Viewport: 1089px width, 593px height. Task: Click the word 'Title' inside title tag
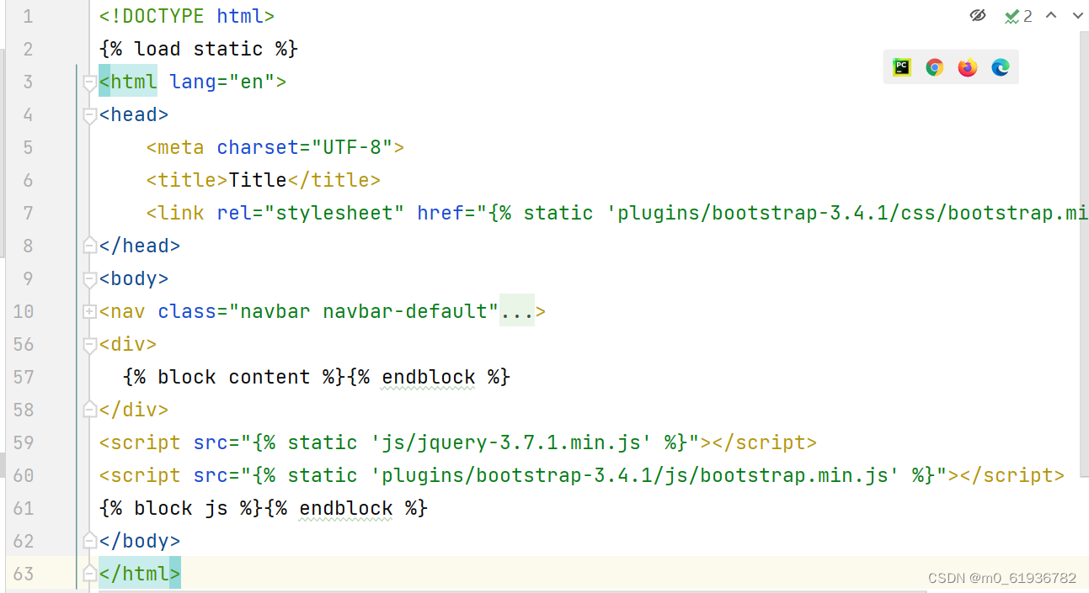[x=258, y=180]
